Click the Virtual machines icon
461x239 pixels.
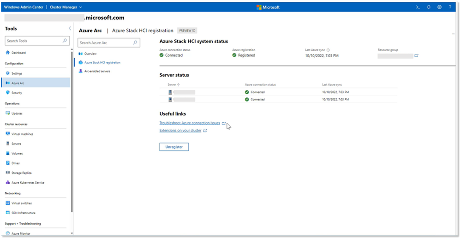point(8,133)
